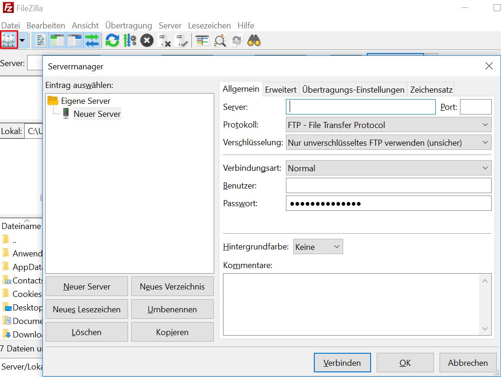Viewport: 501px width, 377px height.
Task: Select the Neuer Server entry in the tree
Action: [x=97, y=114]
